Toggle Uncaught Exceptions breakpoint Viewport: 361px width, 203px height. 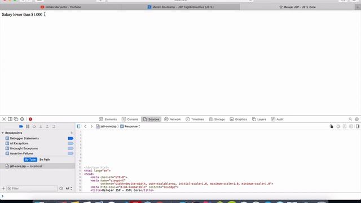click(x=71, y=148)
